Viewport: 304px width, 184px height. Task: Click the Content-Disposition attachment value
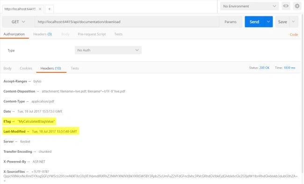83,92
